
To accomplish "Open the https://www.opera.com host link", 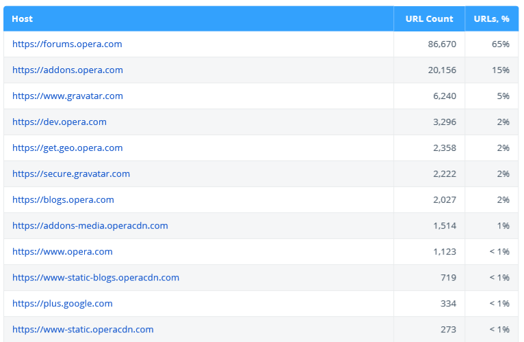I will tap(62, 252).
